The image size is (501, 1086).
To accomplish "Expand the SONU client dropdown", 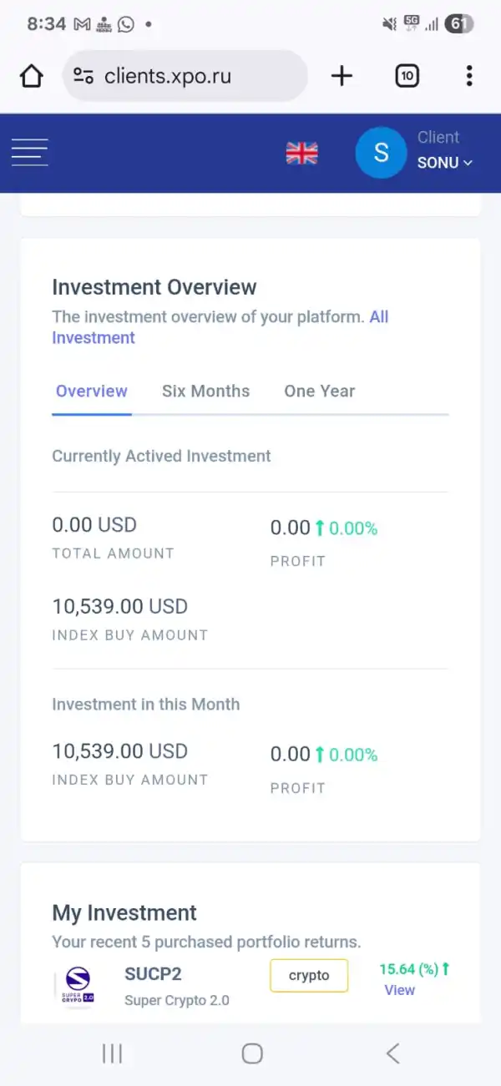I will (x=445, y=163).
